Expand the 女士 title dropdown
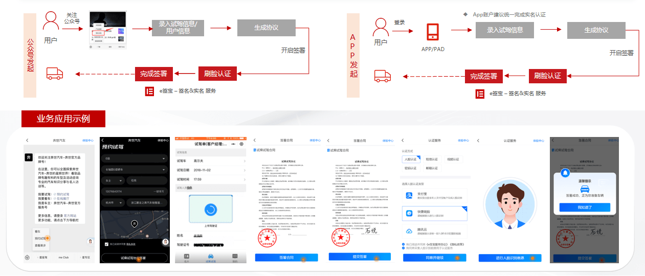The height and width of the screenshot is (276, 645). pos(114,180)
